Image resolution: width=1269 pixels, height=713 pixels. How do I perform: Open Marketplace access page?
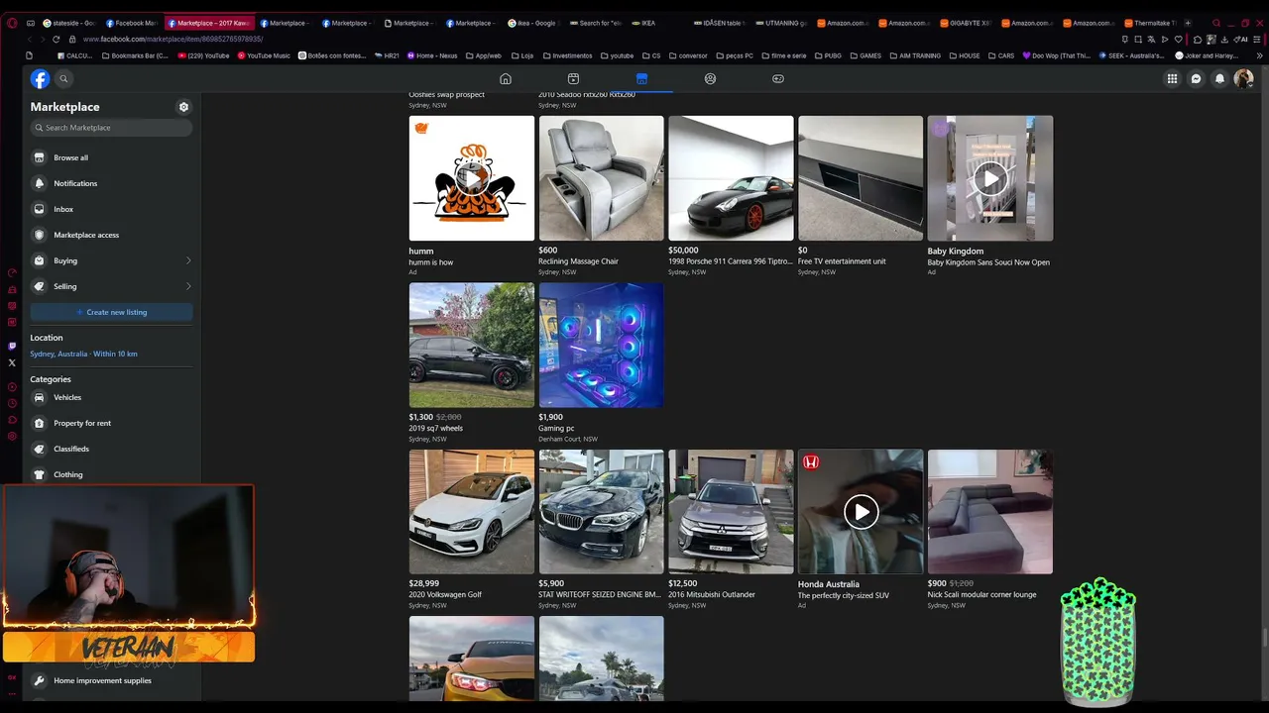pos(111,235)
